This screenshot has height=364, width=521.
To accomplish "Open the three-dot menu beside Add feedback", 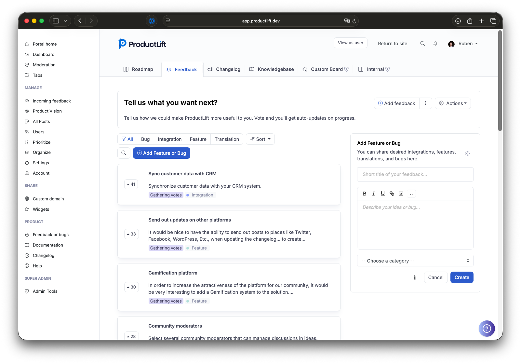I will (425, 103).
